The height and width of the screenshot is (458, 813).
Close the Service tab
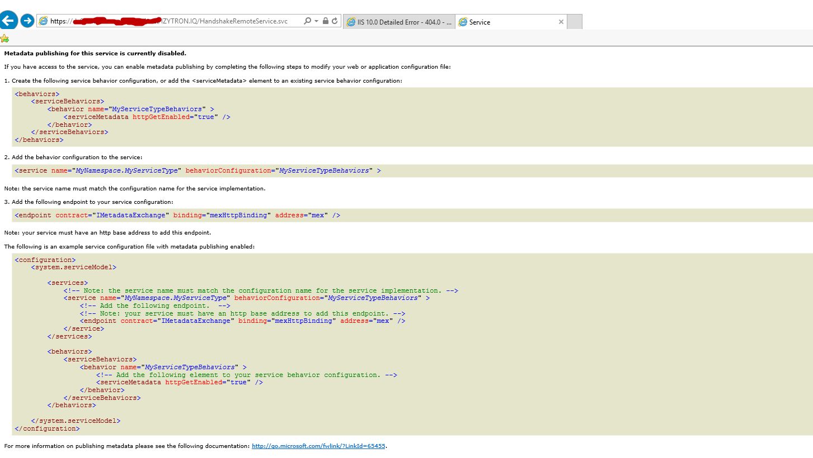(561, 22)
